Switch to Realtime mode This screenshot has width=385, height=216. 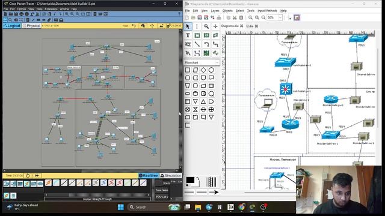pyautogui.click(x=149, y=176)
